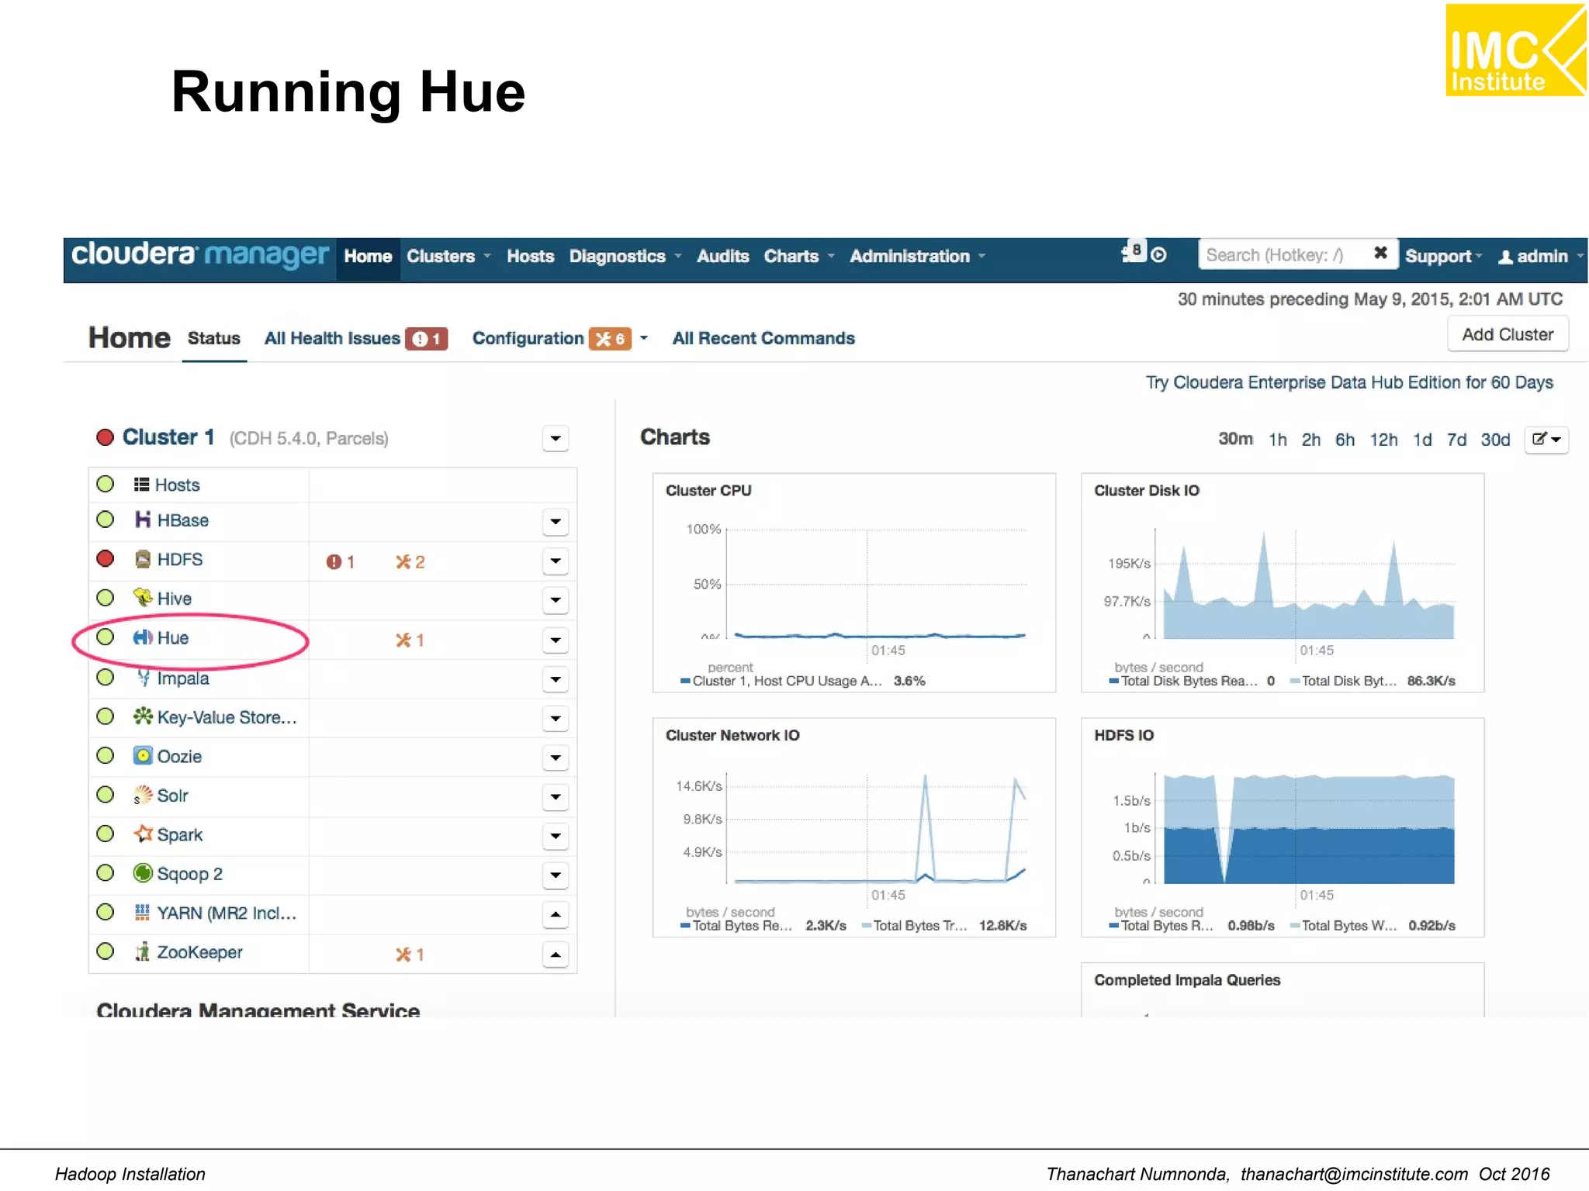
Task: Open the Administration menu
Action: click(917, 257)
